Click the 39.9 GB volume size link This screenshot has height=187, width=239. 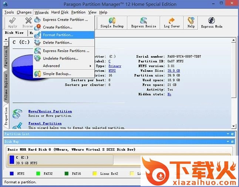pos(174,71)
